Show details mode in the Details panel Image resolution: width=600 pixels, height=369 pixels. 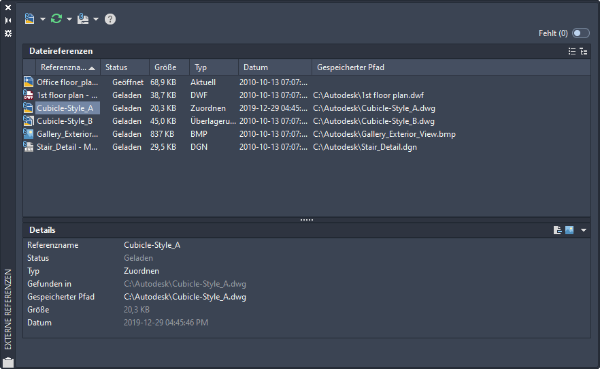[x=558, y=230]
